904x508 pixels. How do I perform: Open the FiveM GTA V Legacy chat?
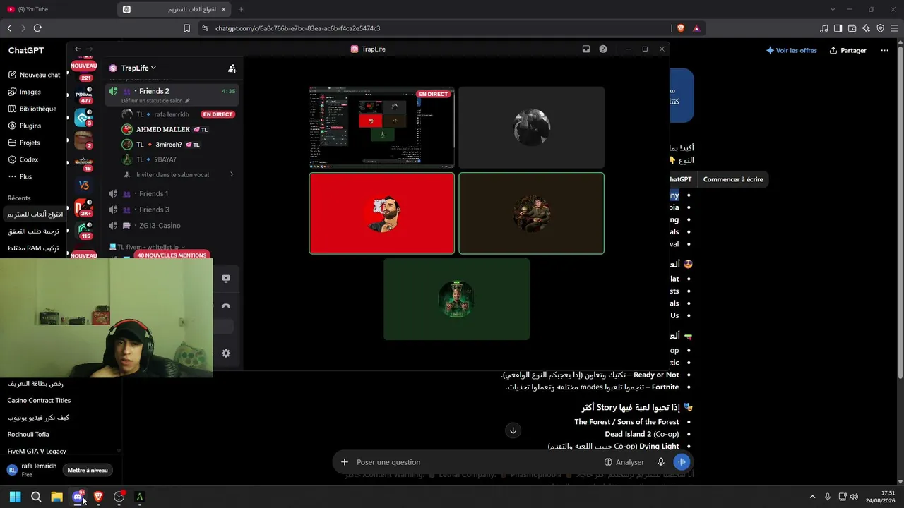click(x=37, y=452)
